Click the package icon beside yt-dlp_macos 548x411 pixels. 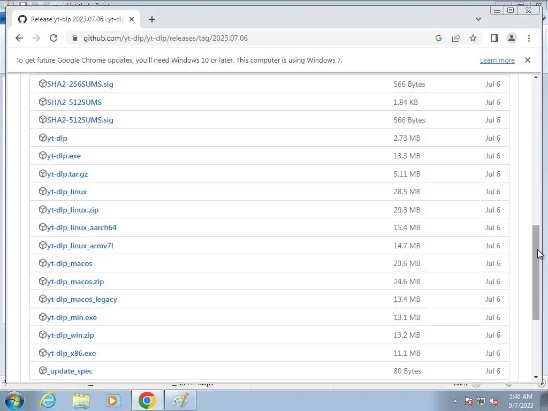click(43, 263)
